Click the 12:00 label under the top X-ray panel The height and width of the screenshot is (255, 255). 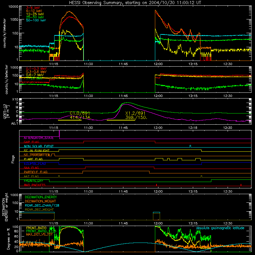tap(158, 64)
